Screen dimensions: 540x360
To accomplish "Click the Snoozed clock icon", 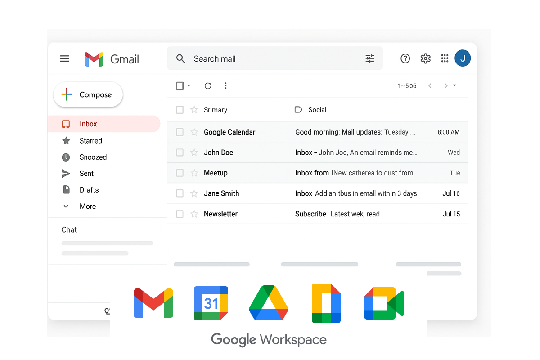I will (x=66, y=157).
